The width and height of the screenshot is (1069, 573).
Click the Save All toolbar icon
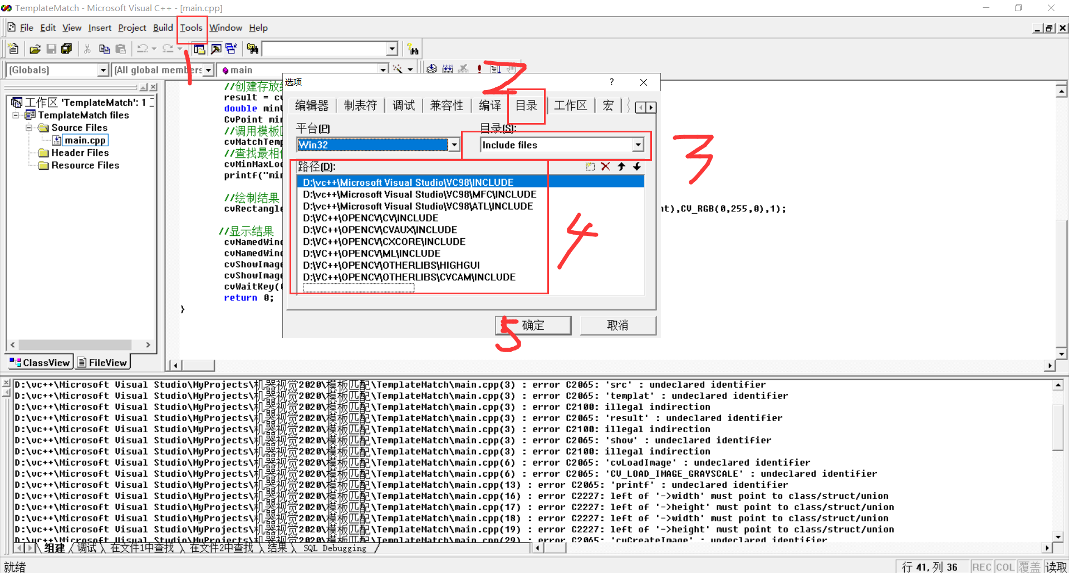point(66,48)
